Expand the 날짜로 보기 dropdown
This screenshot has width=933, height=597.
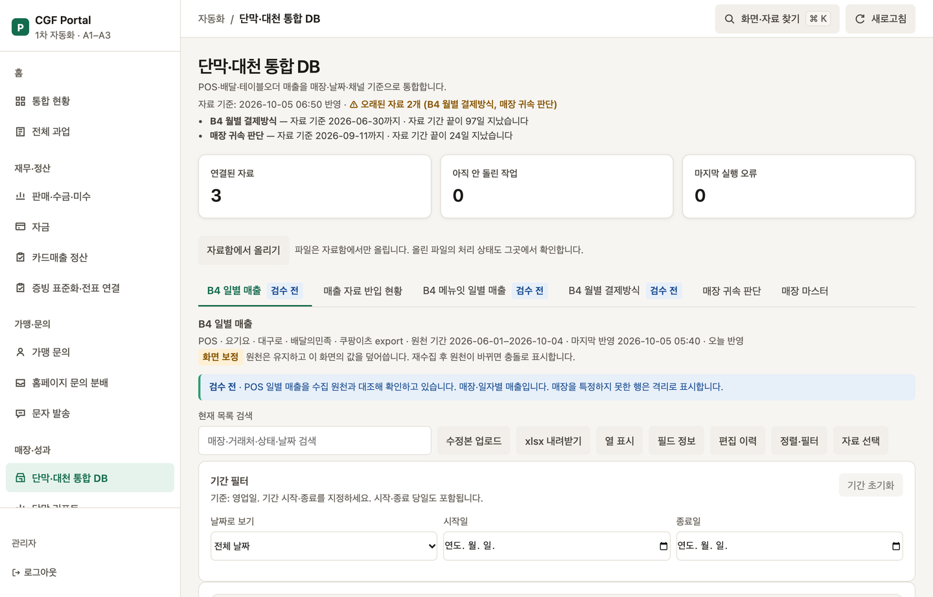pyautogui.click(x=324, y=546)
